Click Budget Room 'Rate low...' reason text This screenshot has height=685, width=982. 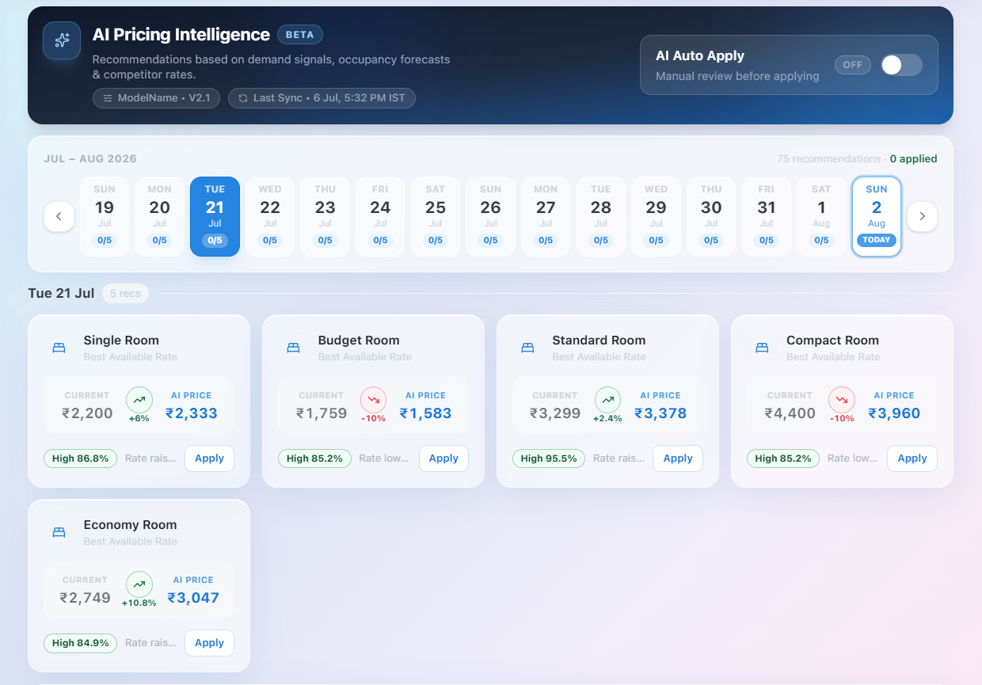(x=384, y=459)
